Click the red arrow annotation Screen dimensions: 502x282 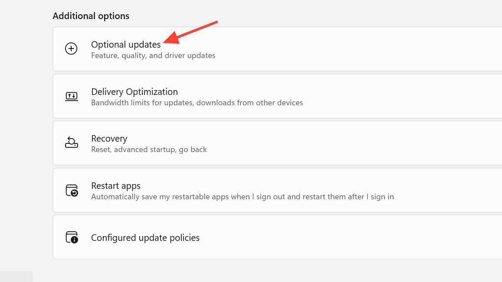pos(190,32)
